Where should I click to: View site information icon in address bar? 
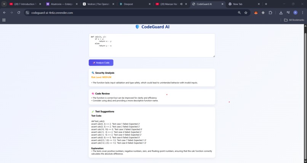click(27, 13)
